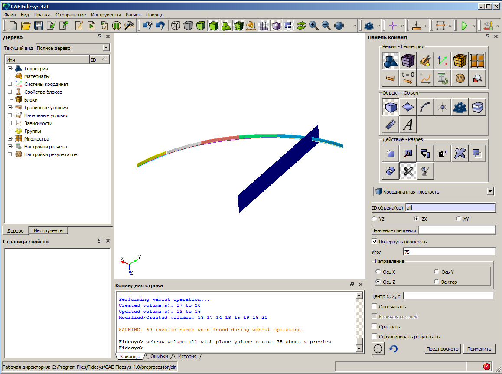
Task: Select Вектор direction radio
Action: [437, 282]
